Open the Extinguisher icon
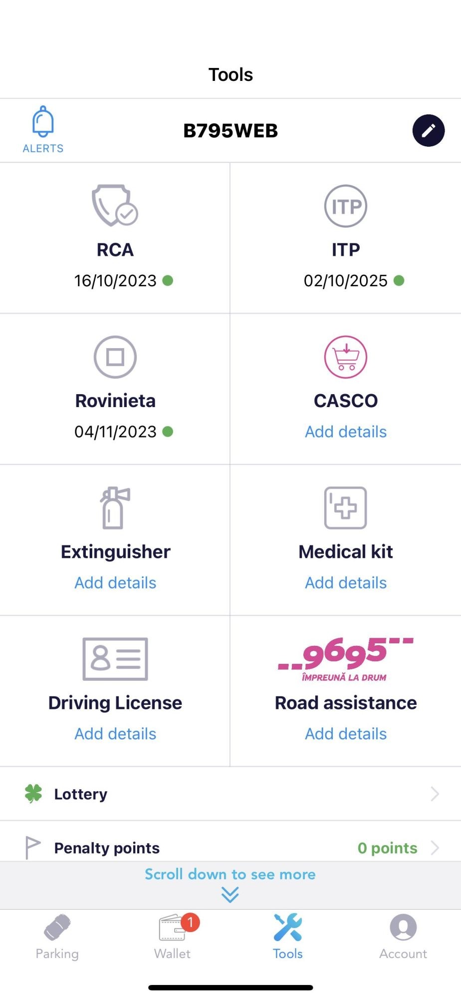This screenshot has height=999, width=461. (115, 507)
